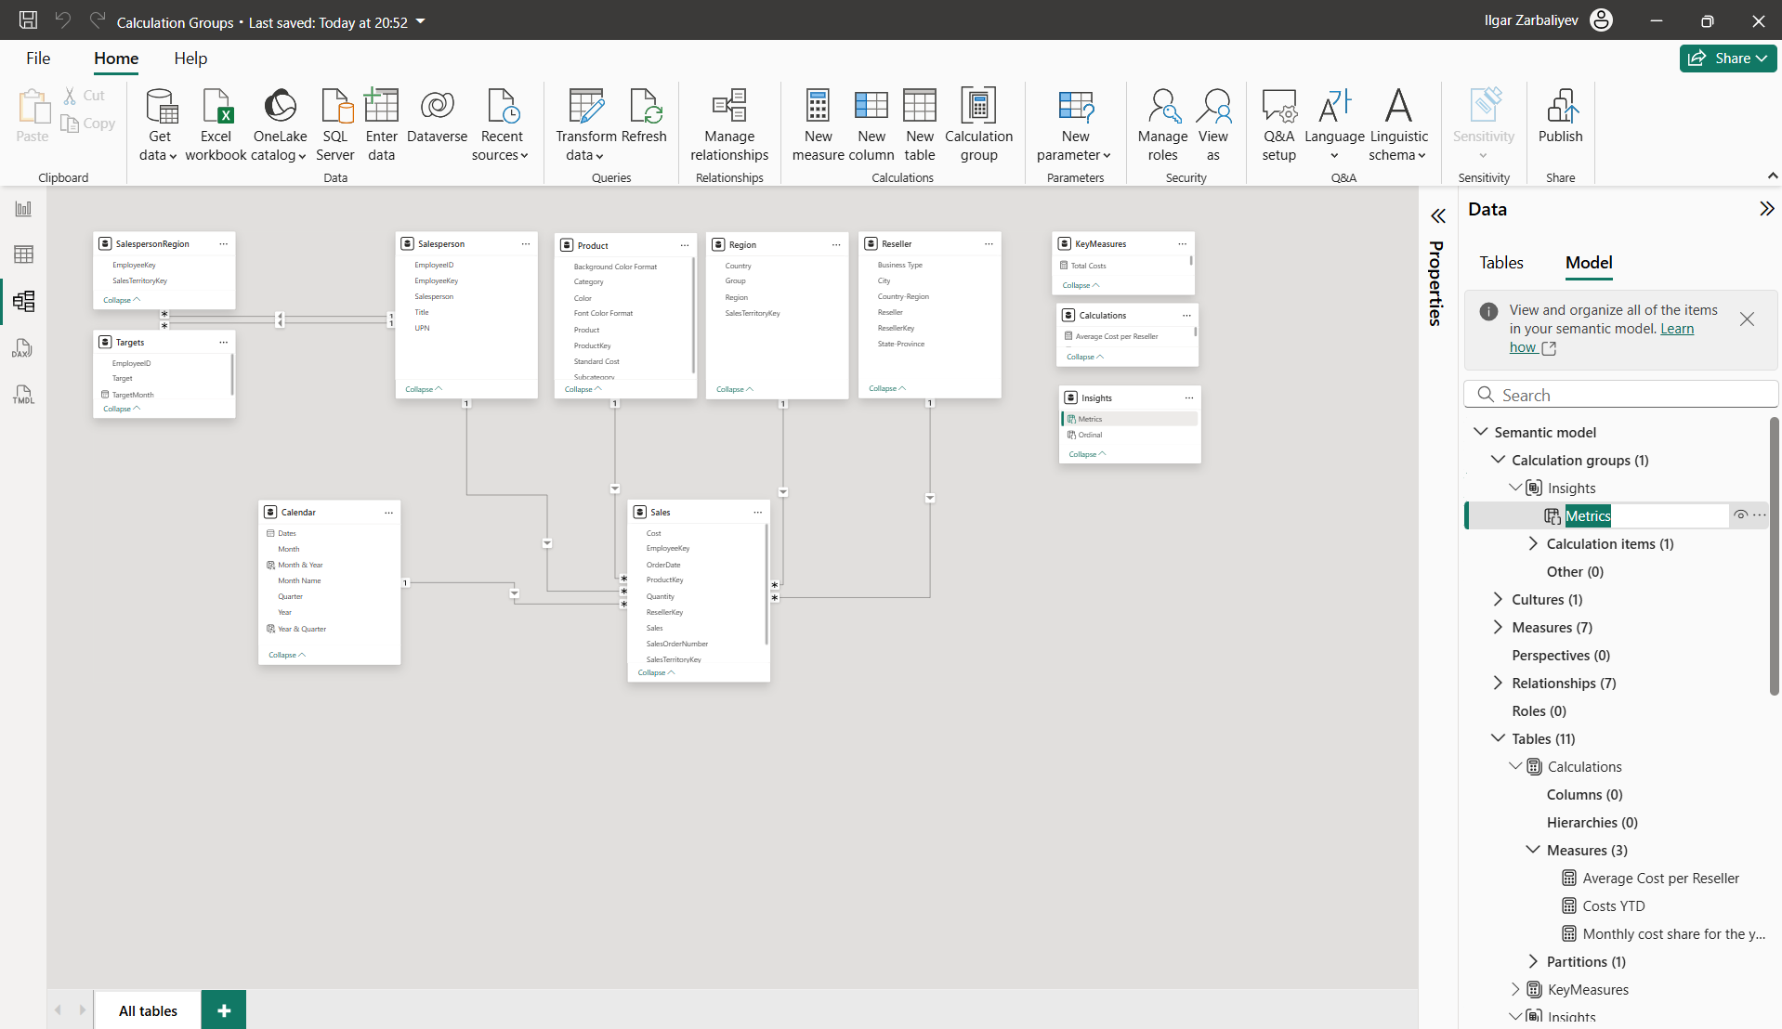
Task: Expand the Properties pane
Action: click(x=1437, y=216)
